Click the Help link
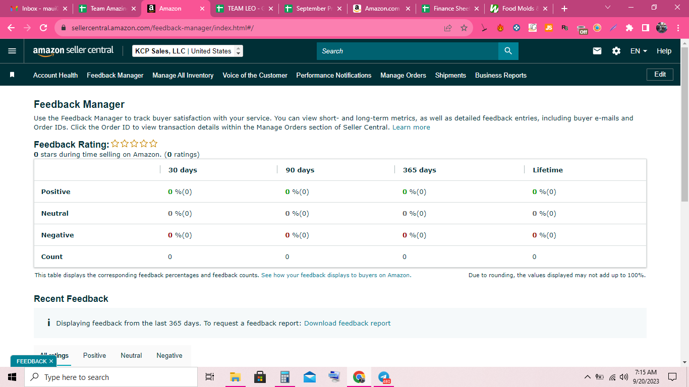This screenshot has height=387, width=689. 664,51
